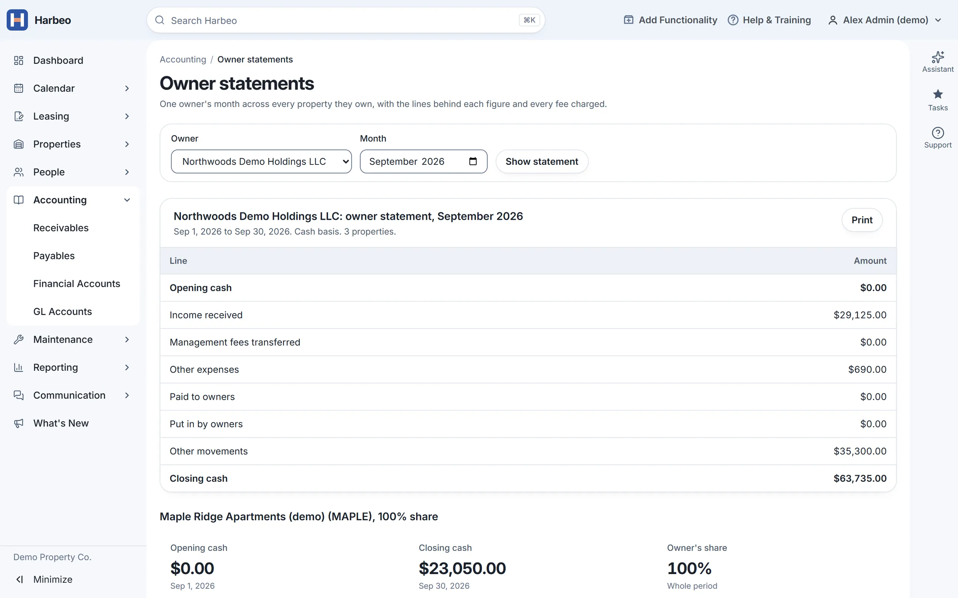Click the Print button
Viewport: 958px width, 598px height.
pos(862,220)
